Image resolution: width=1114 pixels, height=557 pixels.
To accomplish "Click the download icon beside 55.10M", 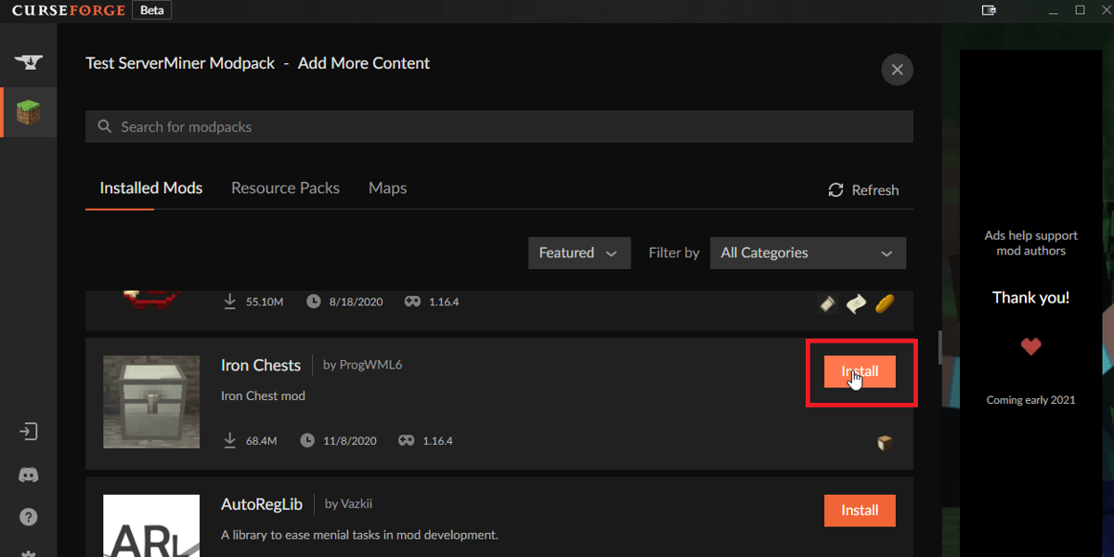I will pos(230,302).
